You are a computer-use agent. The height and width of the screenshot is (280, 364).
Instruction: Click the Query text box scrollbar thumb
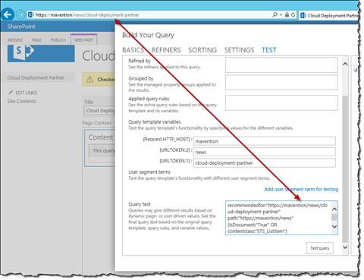click(334, 217)
